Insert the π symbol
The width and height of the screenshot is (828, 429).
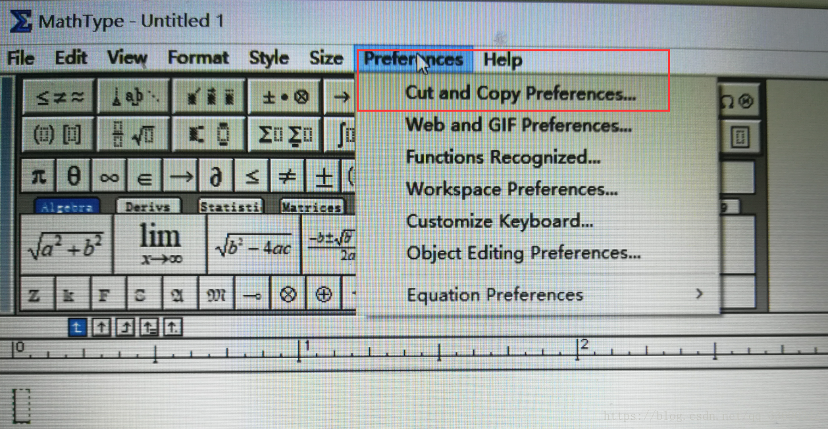[39, 176]
